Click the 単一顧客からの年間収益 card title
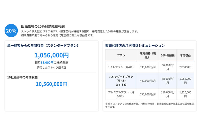 pyautogui.click(x=43, y=46)
